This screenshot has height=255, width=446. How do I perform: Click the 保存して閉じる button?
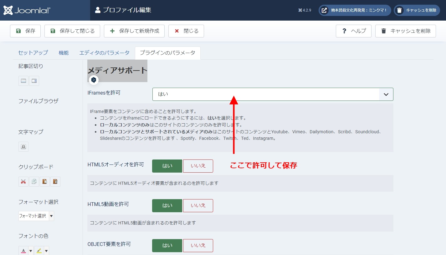72,31
